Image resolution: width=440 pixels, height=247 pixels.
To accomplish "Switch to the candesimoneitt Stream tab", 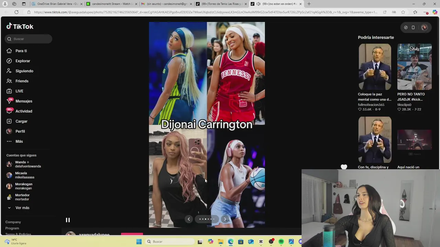I will 112,4.
